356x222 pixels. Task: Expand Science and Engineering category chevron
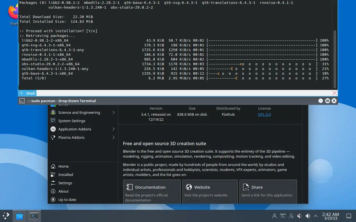pyautogui.click(x=113, y=112)
